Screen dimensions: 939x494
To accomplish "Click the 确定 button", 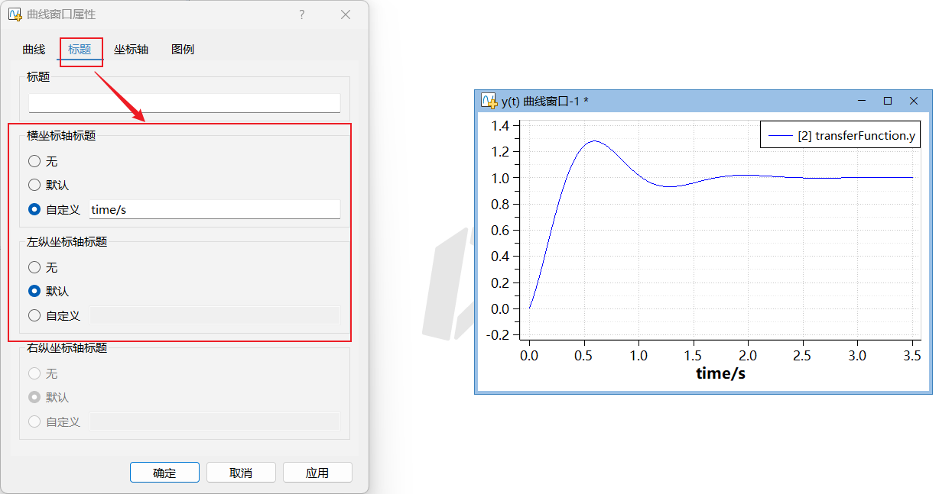I will coord(164,473).
